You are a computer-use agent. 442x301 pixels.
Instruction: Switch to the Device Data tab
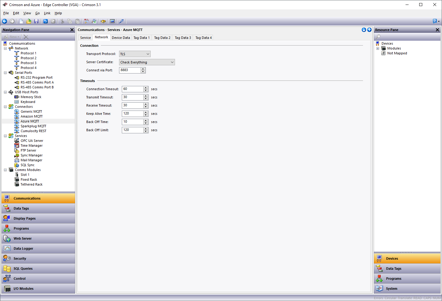(x=121, y=38)
